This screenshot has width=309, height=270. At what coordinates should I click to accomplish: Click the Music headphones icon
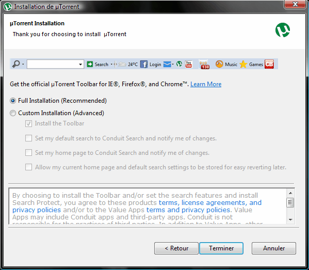point(219,64)
